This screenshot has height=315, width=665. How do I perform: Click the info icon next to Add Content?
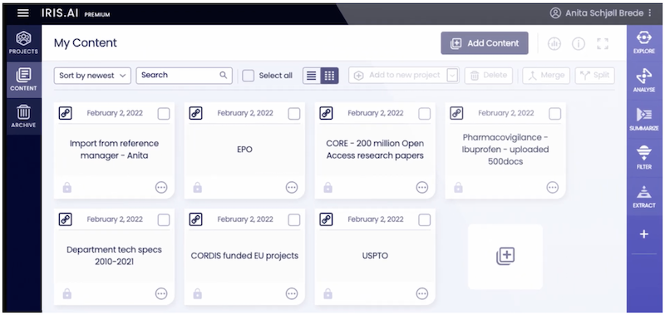click(x=578, y=43)
